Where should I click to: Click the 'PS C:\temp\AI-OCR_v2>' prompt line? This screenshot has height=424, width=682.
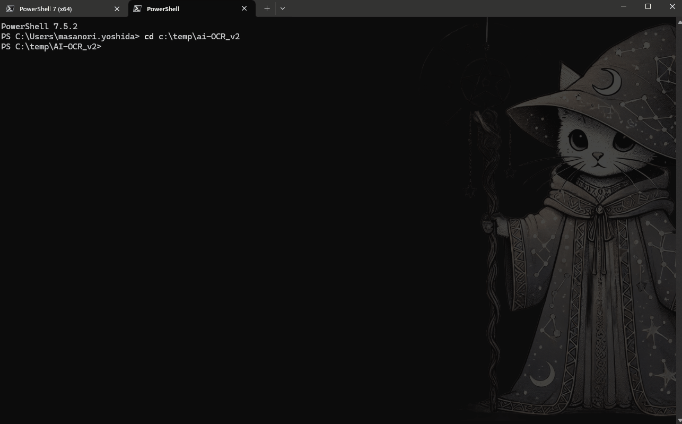coord(51,47)
